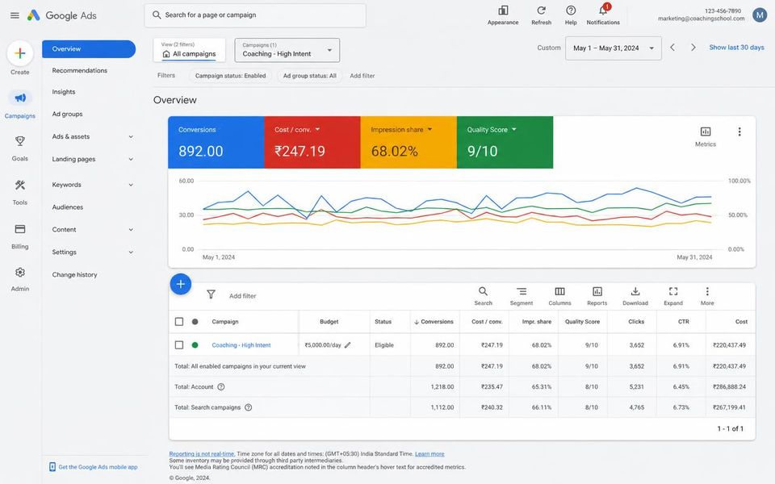Click Show last 30 days link
775x484 pixels.
736,48
